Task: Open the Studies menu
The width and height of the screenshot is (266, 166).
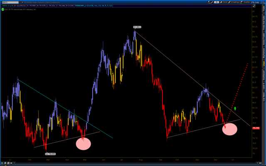Action: click(245, 2)
